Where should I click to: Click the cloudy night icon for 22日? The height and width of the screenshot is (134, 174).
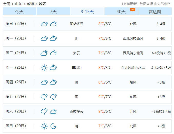click(53, 24)
